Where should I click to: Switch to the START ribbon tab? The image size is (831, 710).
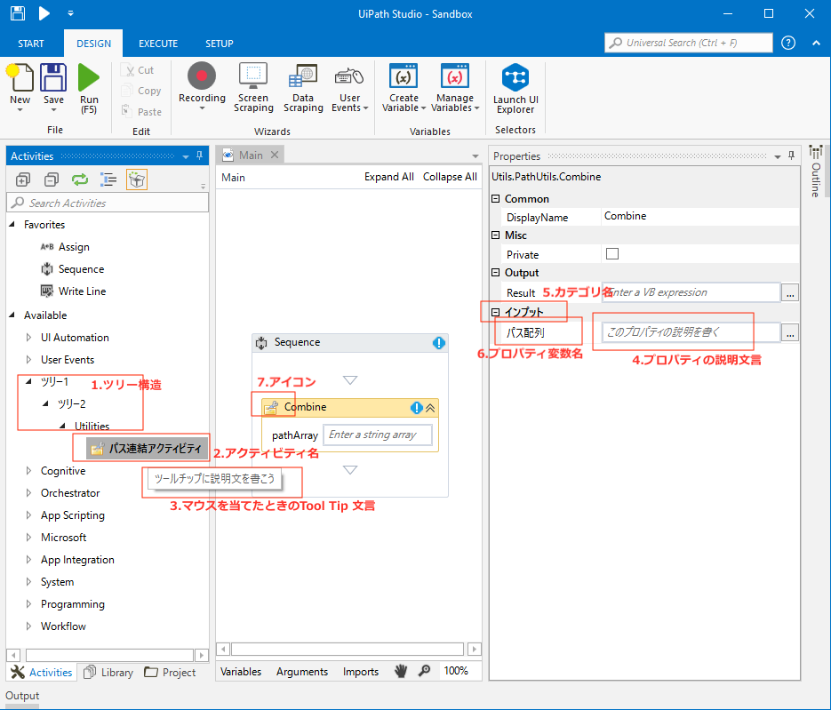click(31, 44)
